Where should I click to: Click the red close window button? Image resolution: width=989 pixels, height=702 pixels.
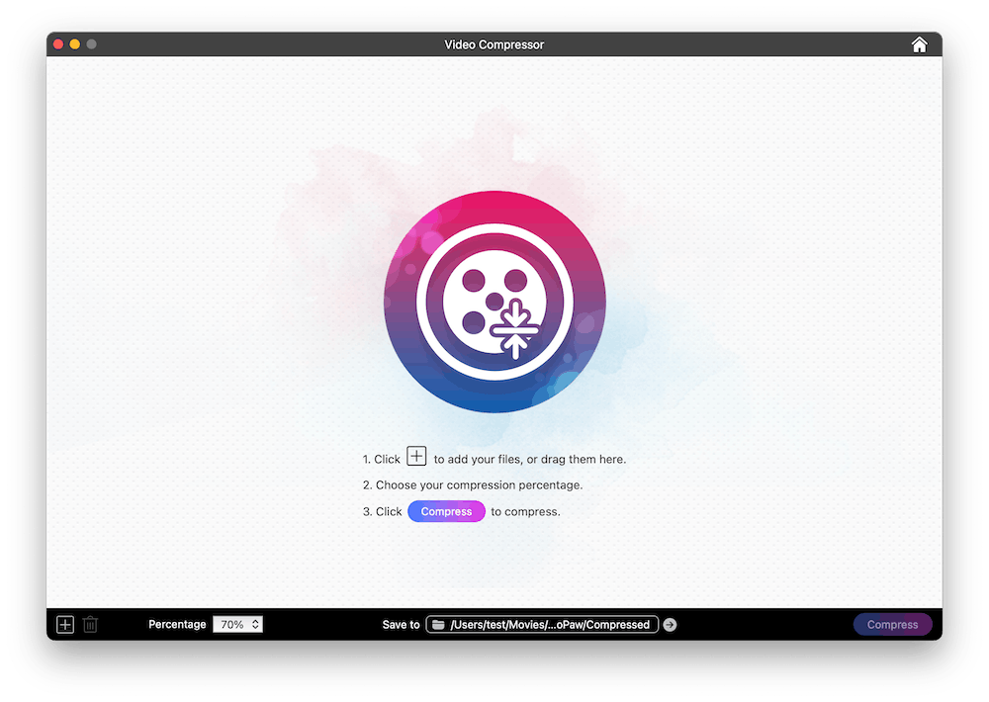[x=58, y=44]
